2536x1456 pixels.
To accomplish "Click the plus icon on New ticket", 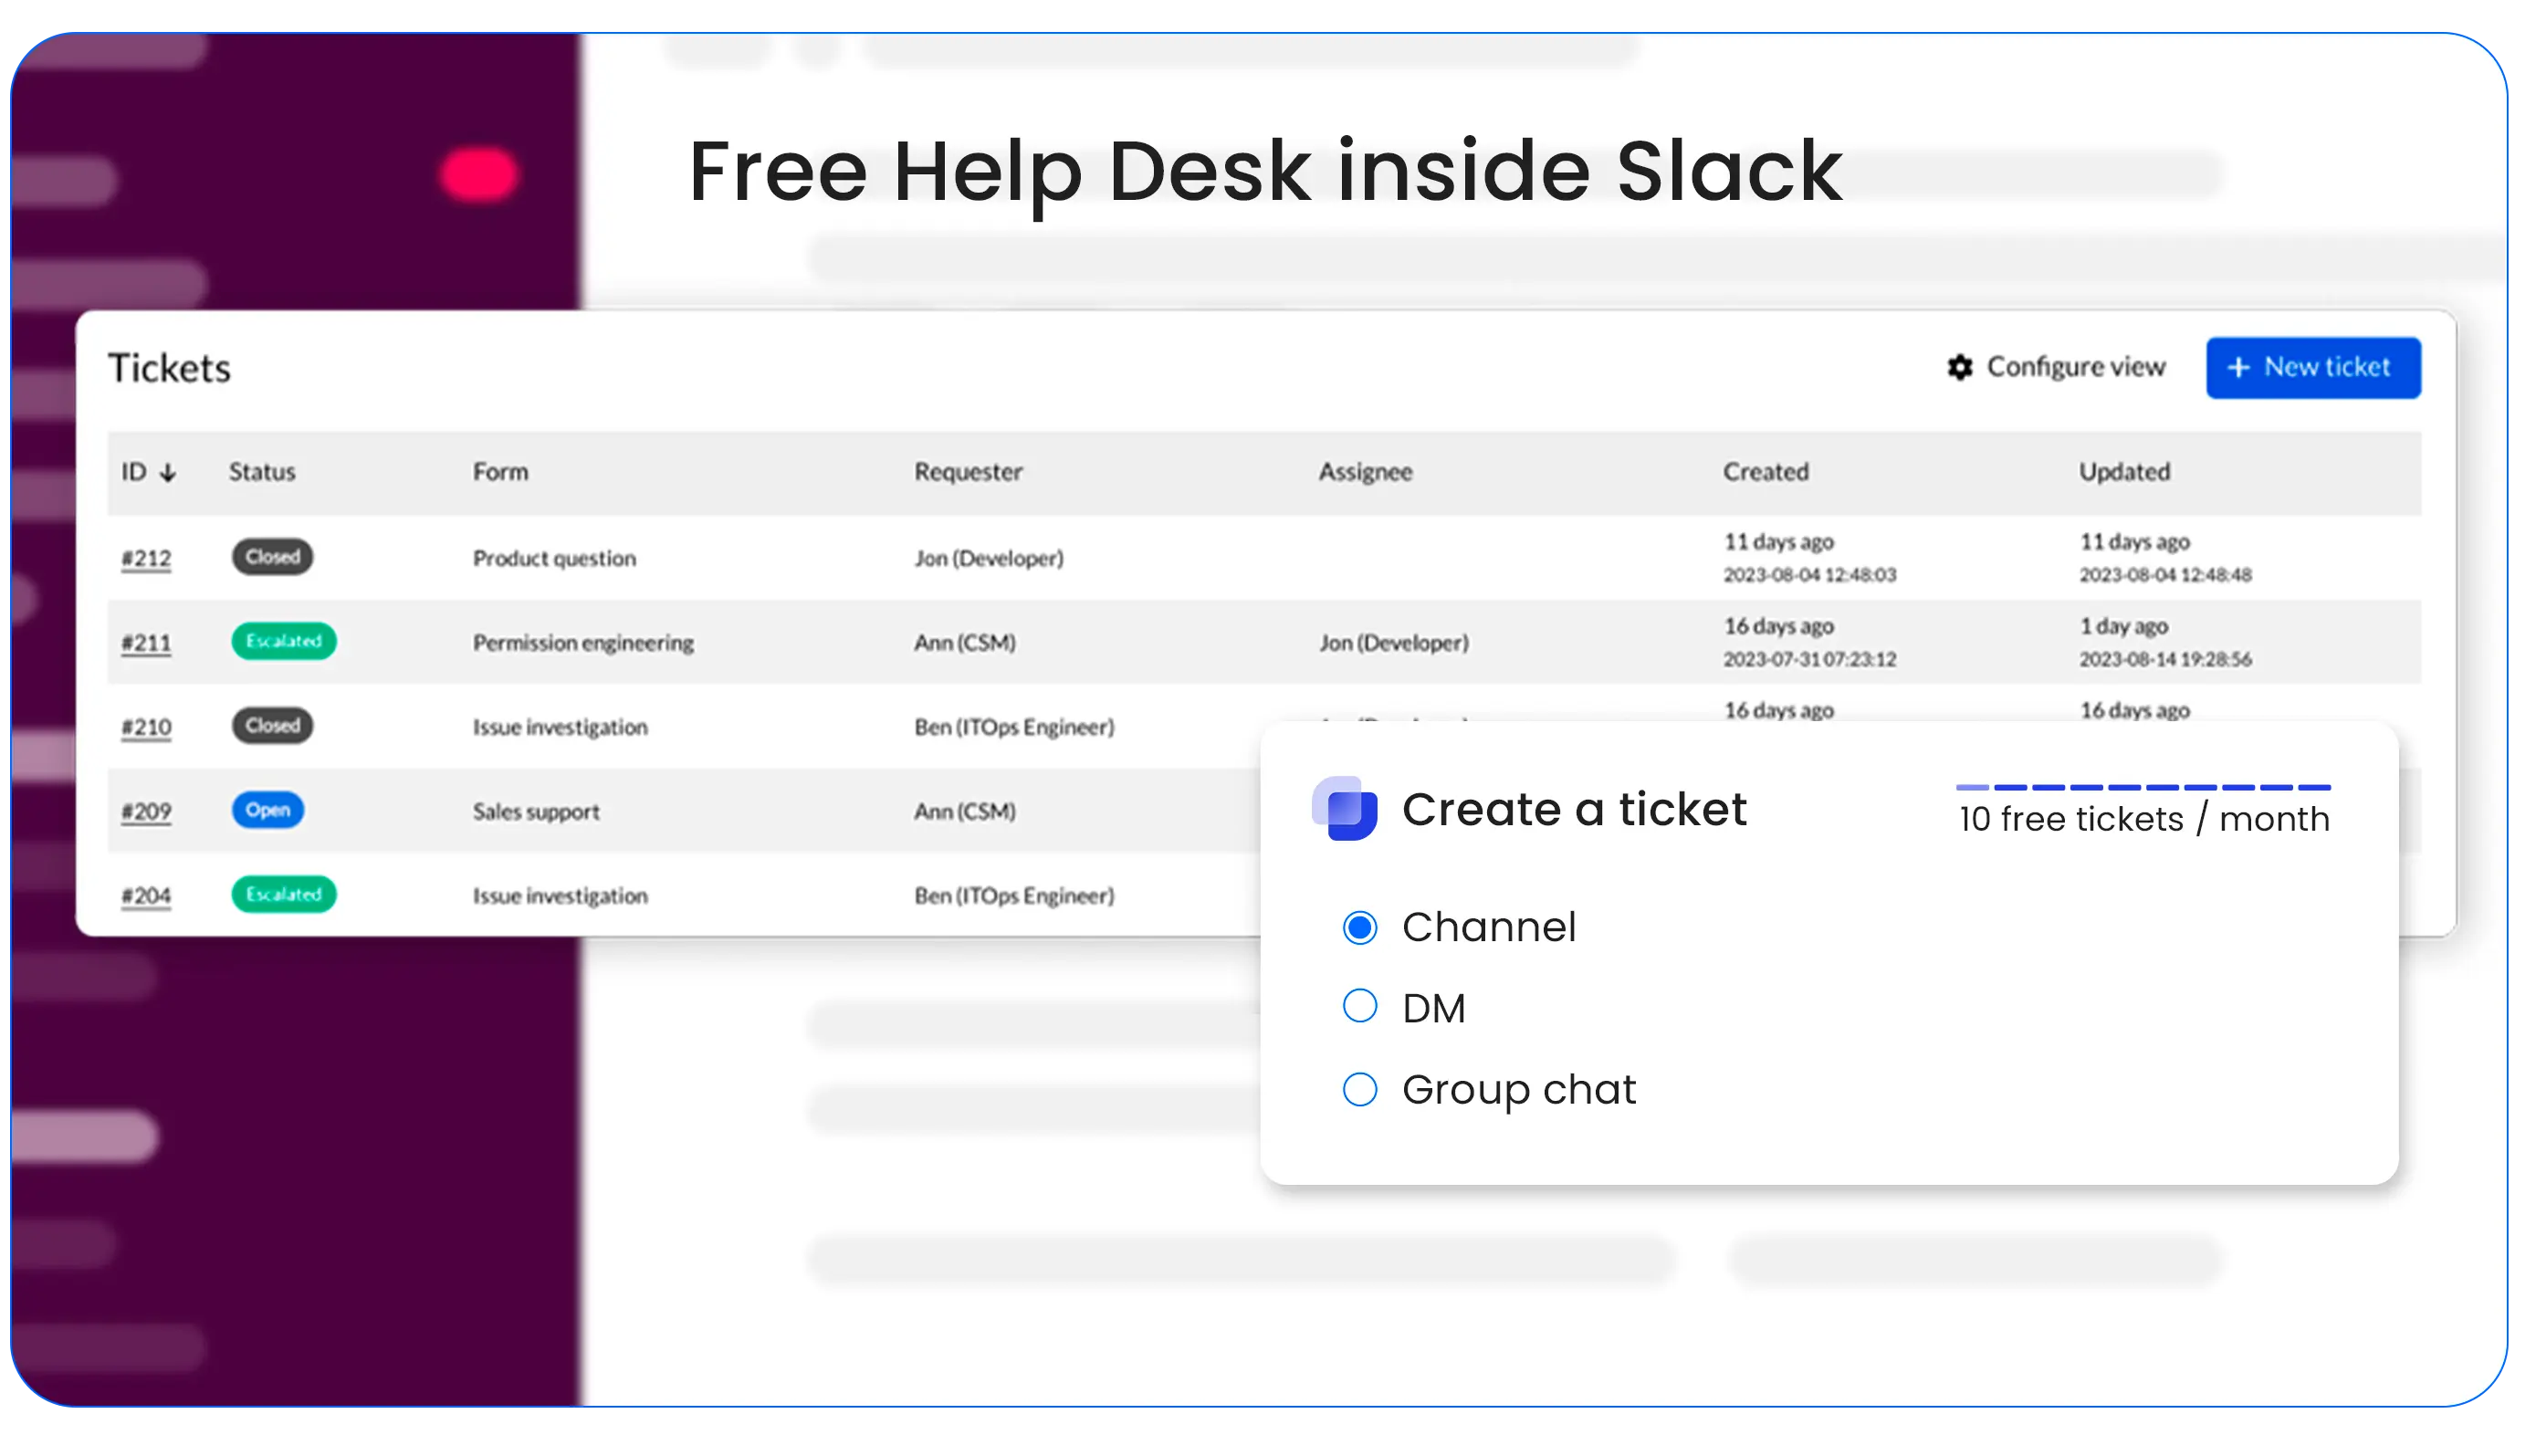I will [2239, 367].
